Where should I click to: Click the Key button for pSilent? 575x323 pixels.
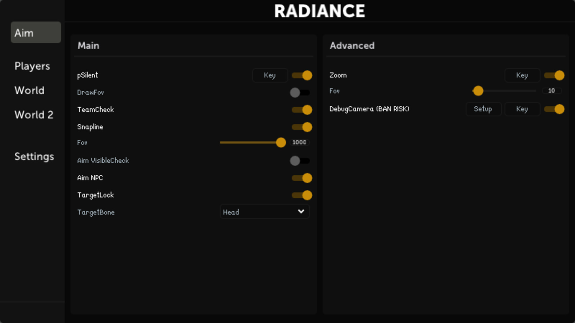pos(270,75)
